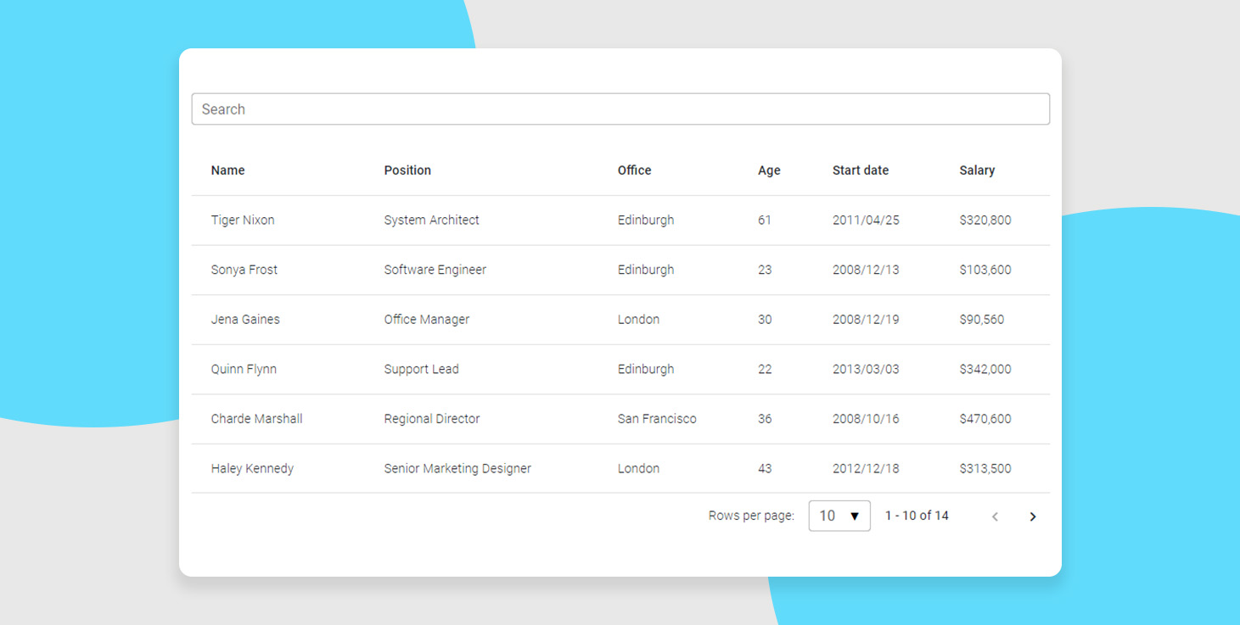The height and width of the screenshot is (625, 1240).
Task: Sort by the Salary column header
Action: pos(977,170)
